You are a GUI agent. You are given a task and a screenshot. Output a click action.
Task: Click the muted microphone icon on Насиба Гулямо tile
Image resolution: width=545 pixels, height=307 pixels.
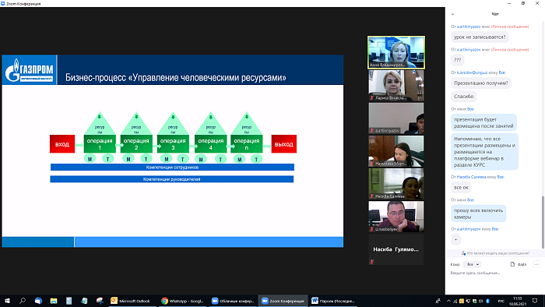(371, 262)
